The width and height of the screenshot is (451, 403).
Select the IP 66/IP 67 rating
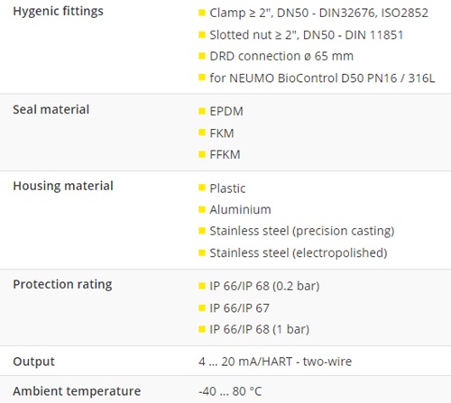239,308
